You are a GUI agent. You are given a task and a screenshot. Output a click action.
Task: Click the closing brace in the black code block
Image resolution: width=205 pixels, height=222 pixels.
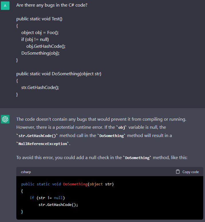tap(22, 212)
